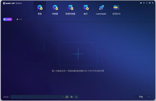Click the 添加 add source button

click(19, 19)
